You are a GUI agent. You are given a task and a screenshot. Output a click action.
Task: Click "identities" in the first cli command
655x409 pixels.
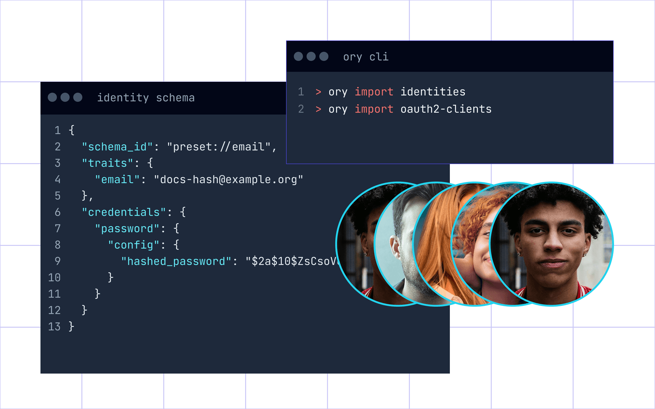pos(433,92)
